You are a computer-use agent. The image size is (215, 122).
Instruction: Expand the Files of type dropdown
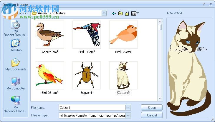128,116
